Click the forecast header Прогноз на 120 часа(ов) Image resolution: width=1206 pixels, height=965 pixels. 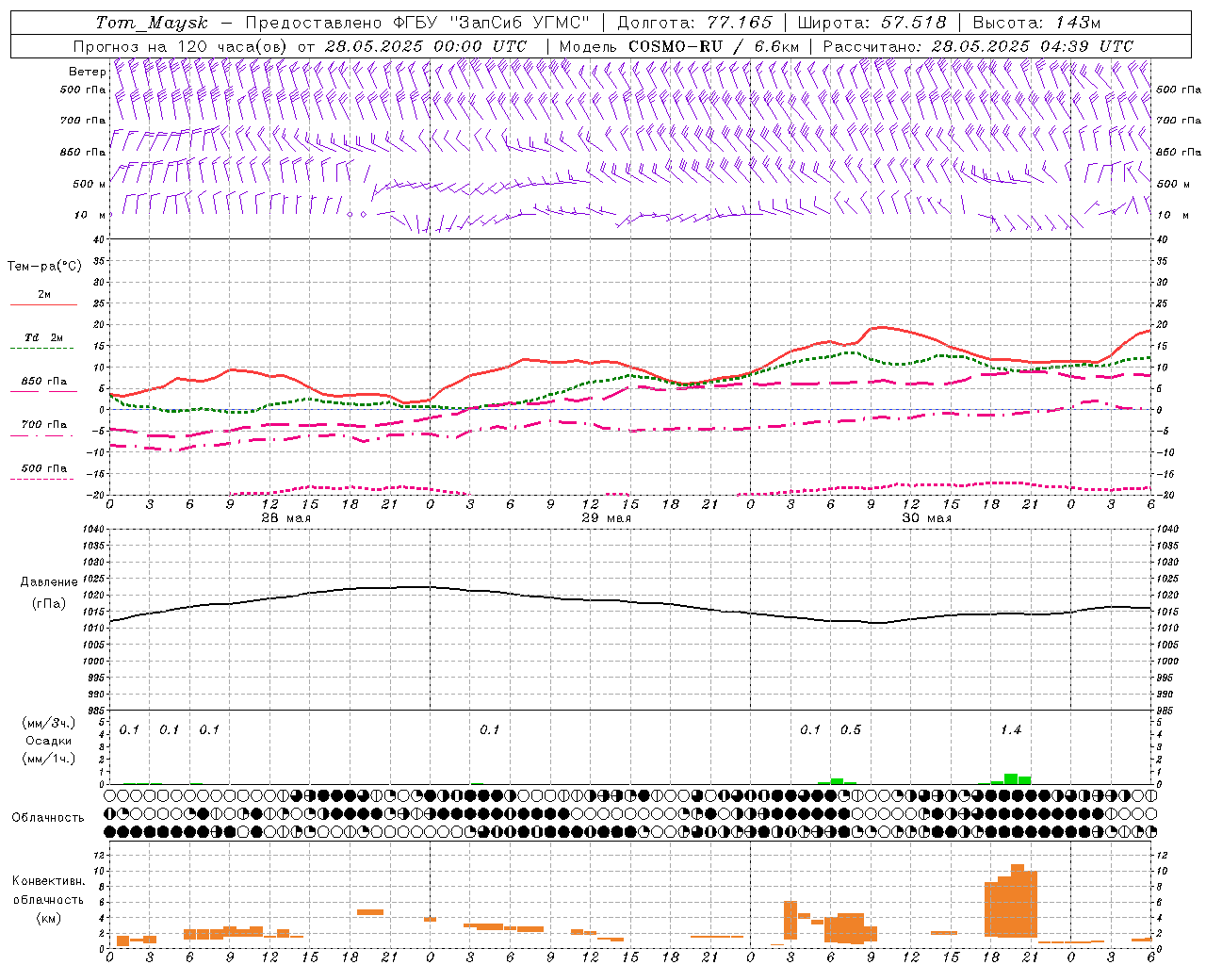click(181, 46)
